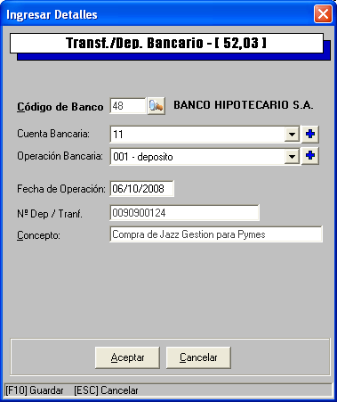Viewport: 337px width, 402px height.
Task: Click the Cancelar button
Action: [198, 357]
